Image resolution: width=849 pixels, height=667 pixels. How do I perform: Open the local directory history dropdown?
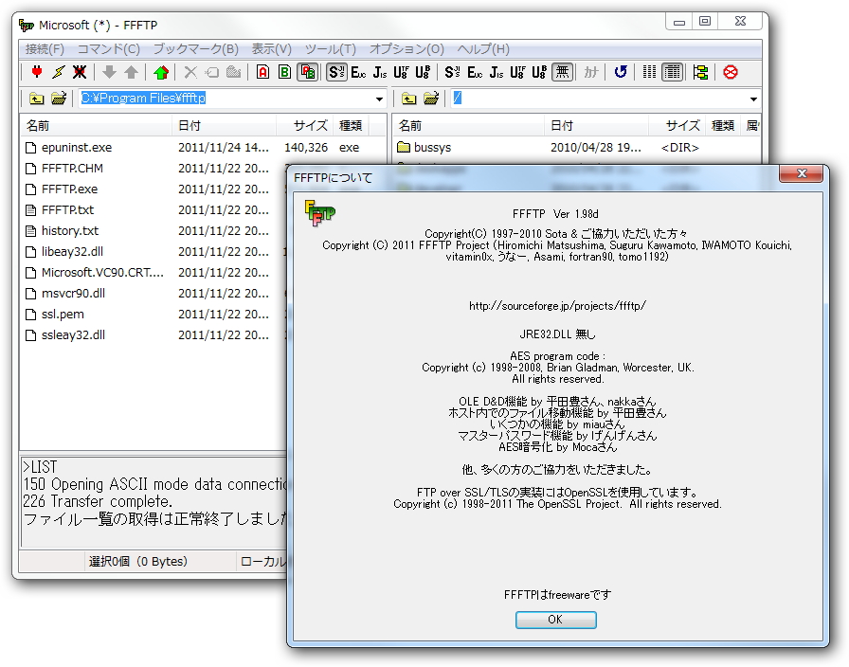[379, 99]
